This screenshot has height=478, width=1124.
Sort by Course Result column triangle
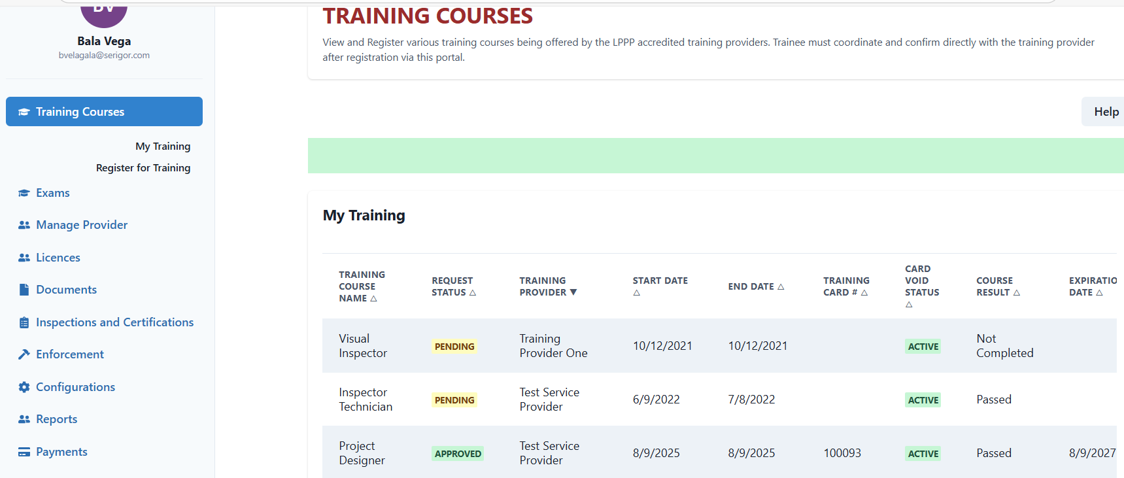[x=1017, y=293]
